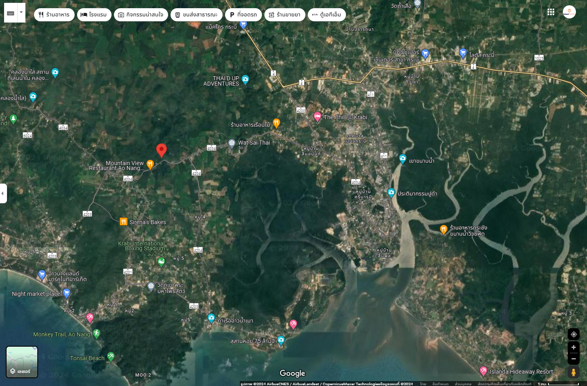Select วัดถูเขาพระมหาโพธิสัตว์ temple marker

[x=151, y=286]
